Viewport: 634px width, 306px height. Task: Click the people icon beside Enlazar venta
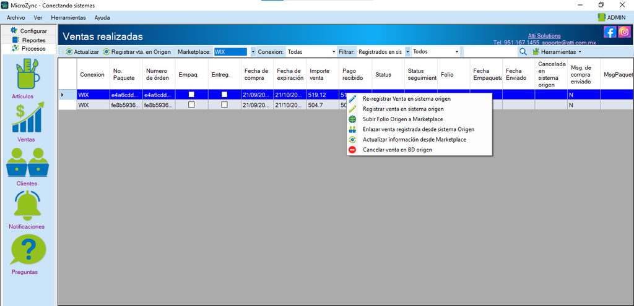[x=352, y=129]
